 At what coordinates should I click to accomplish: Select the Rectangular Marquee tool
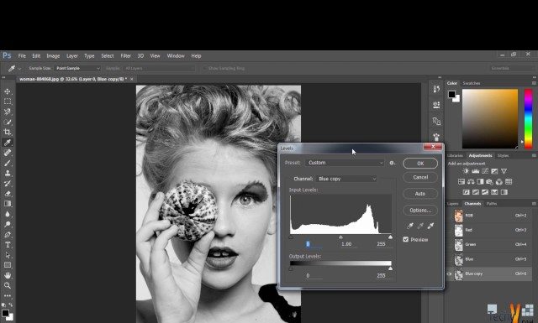8,102
